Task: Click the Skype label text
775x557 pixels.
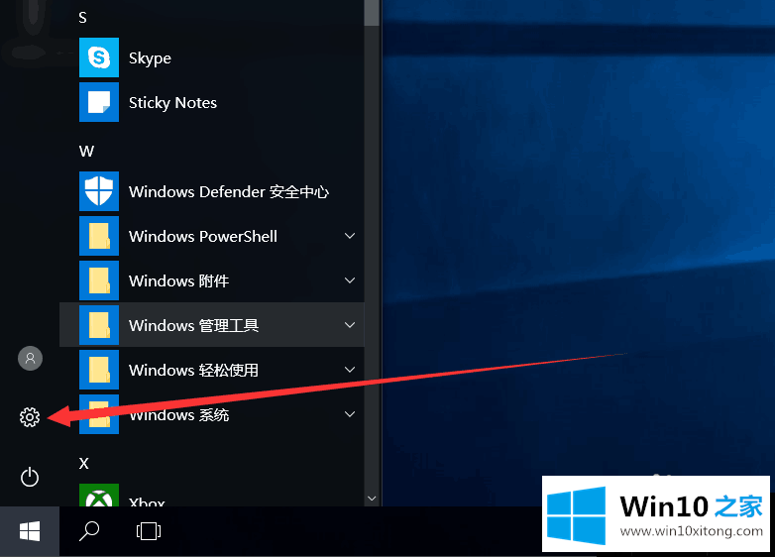Action: click(x=150, y=58)
